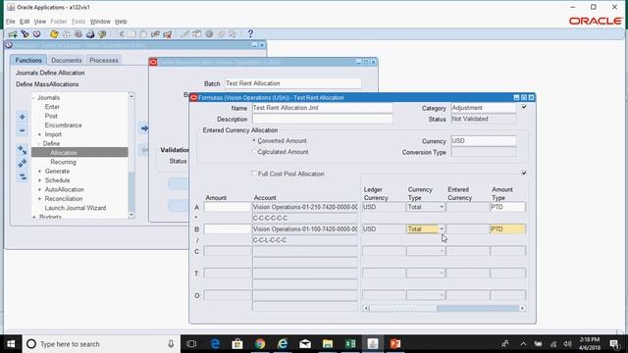Click the Navigator expand all button
This screenshot has height=353, width=628.
[22, 163]
